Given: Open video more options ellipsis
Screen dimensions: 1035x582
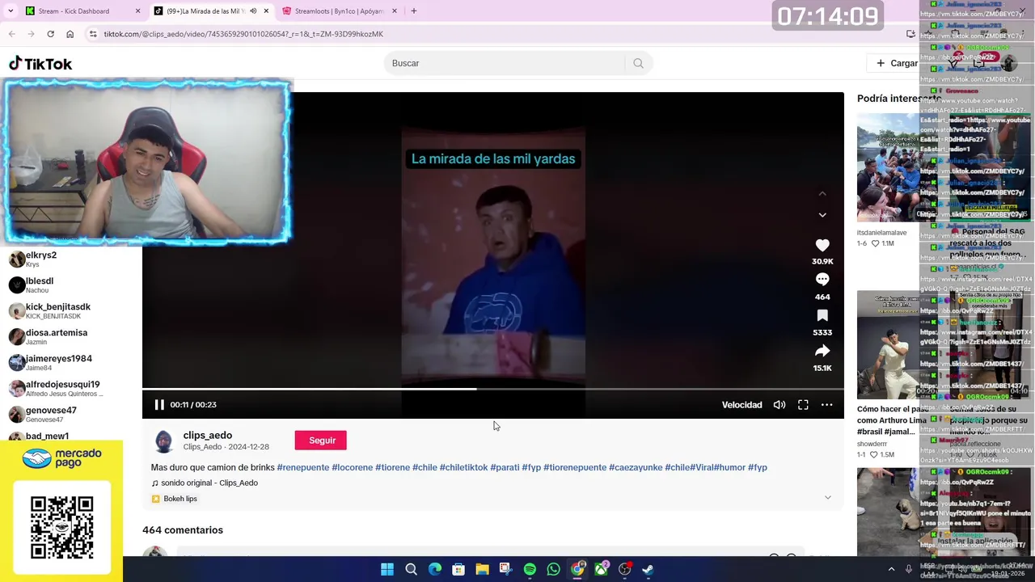Looking at the screenshot, I should click(826, 405).
